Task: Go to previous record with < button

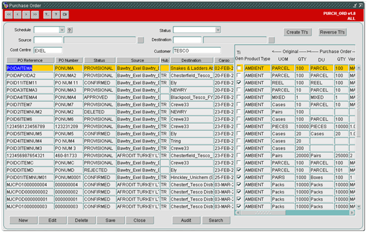Action: click(17, 15)
